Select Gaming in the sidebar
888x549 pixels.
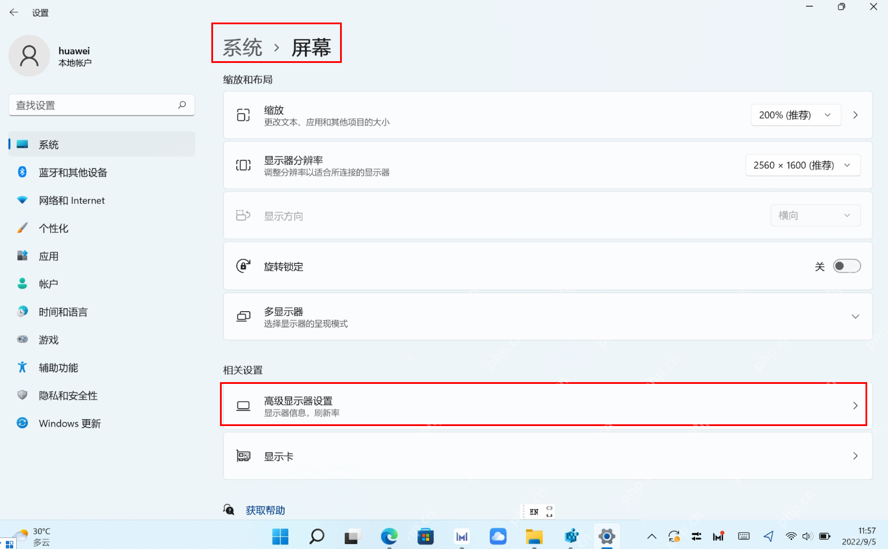[102, 339]
